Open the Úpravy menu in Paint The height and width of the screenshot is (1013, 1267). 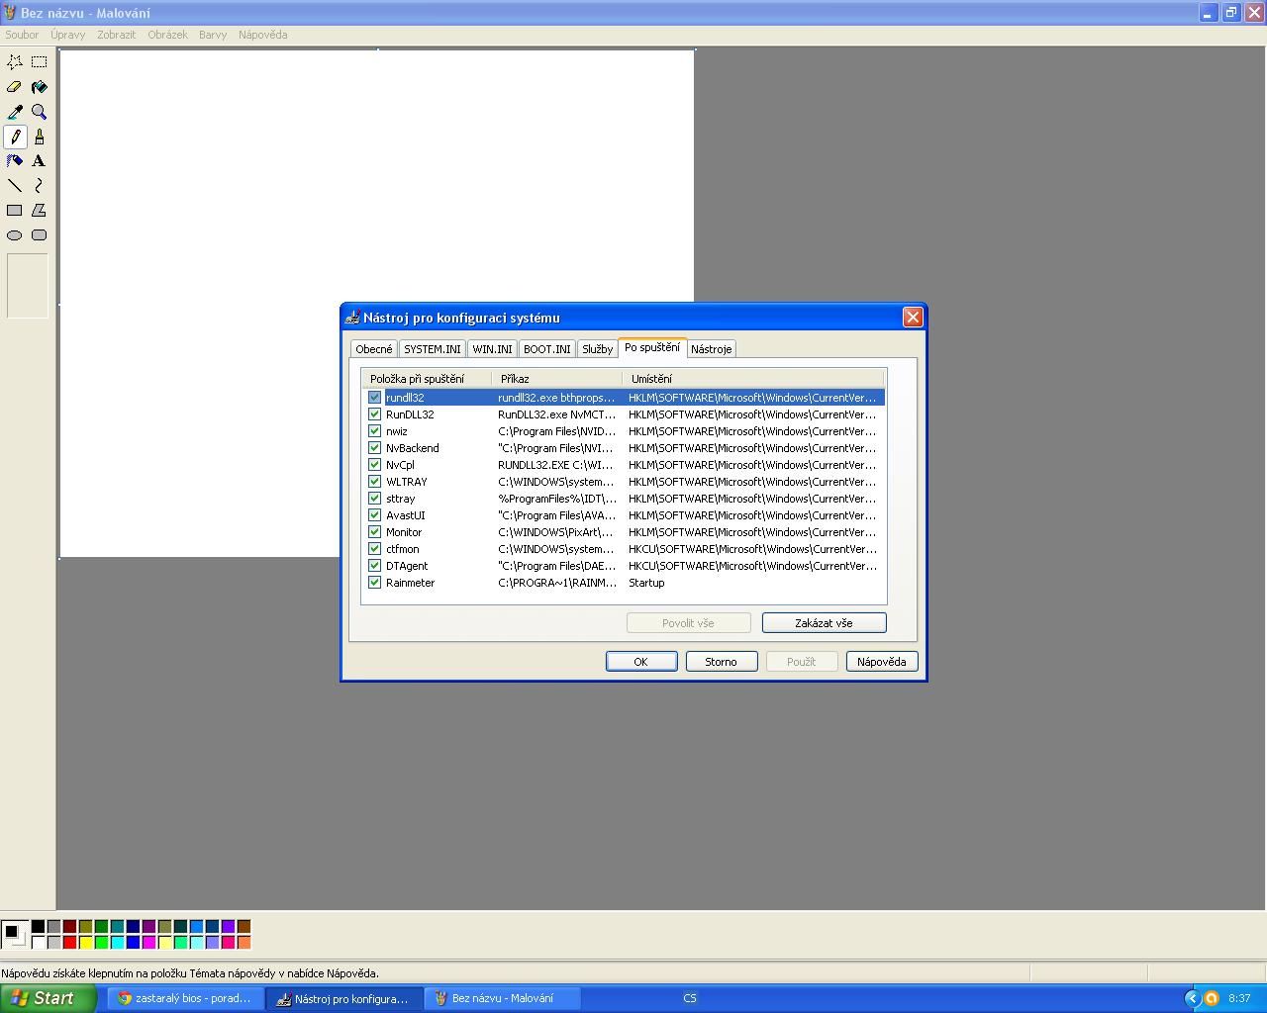(68, 35)
